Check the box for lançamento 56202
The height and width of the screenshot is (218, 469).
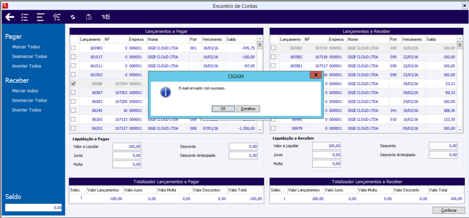pyautogui.click(x=73, y=128)
